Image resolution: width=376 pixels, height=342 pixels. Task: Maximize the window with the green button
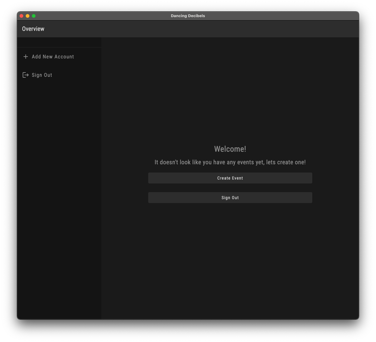(34, 16)
